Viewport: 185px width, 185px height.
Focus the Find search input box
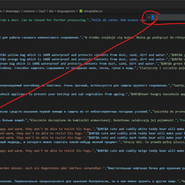tap(168, 18)
